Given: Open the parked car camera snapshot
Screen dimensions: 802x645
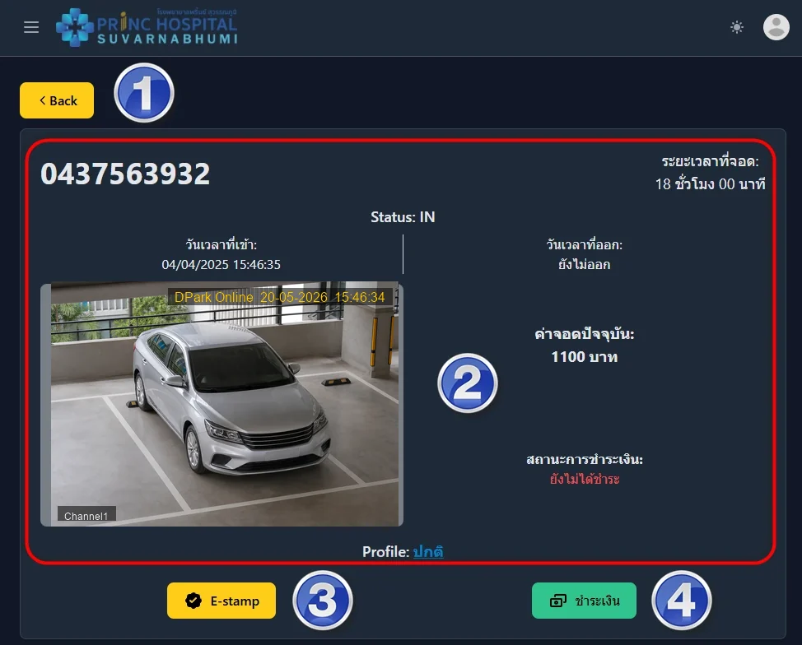Looking at the screenshot, I should tap(222, 404).
